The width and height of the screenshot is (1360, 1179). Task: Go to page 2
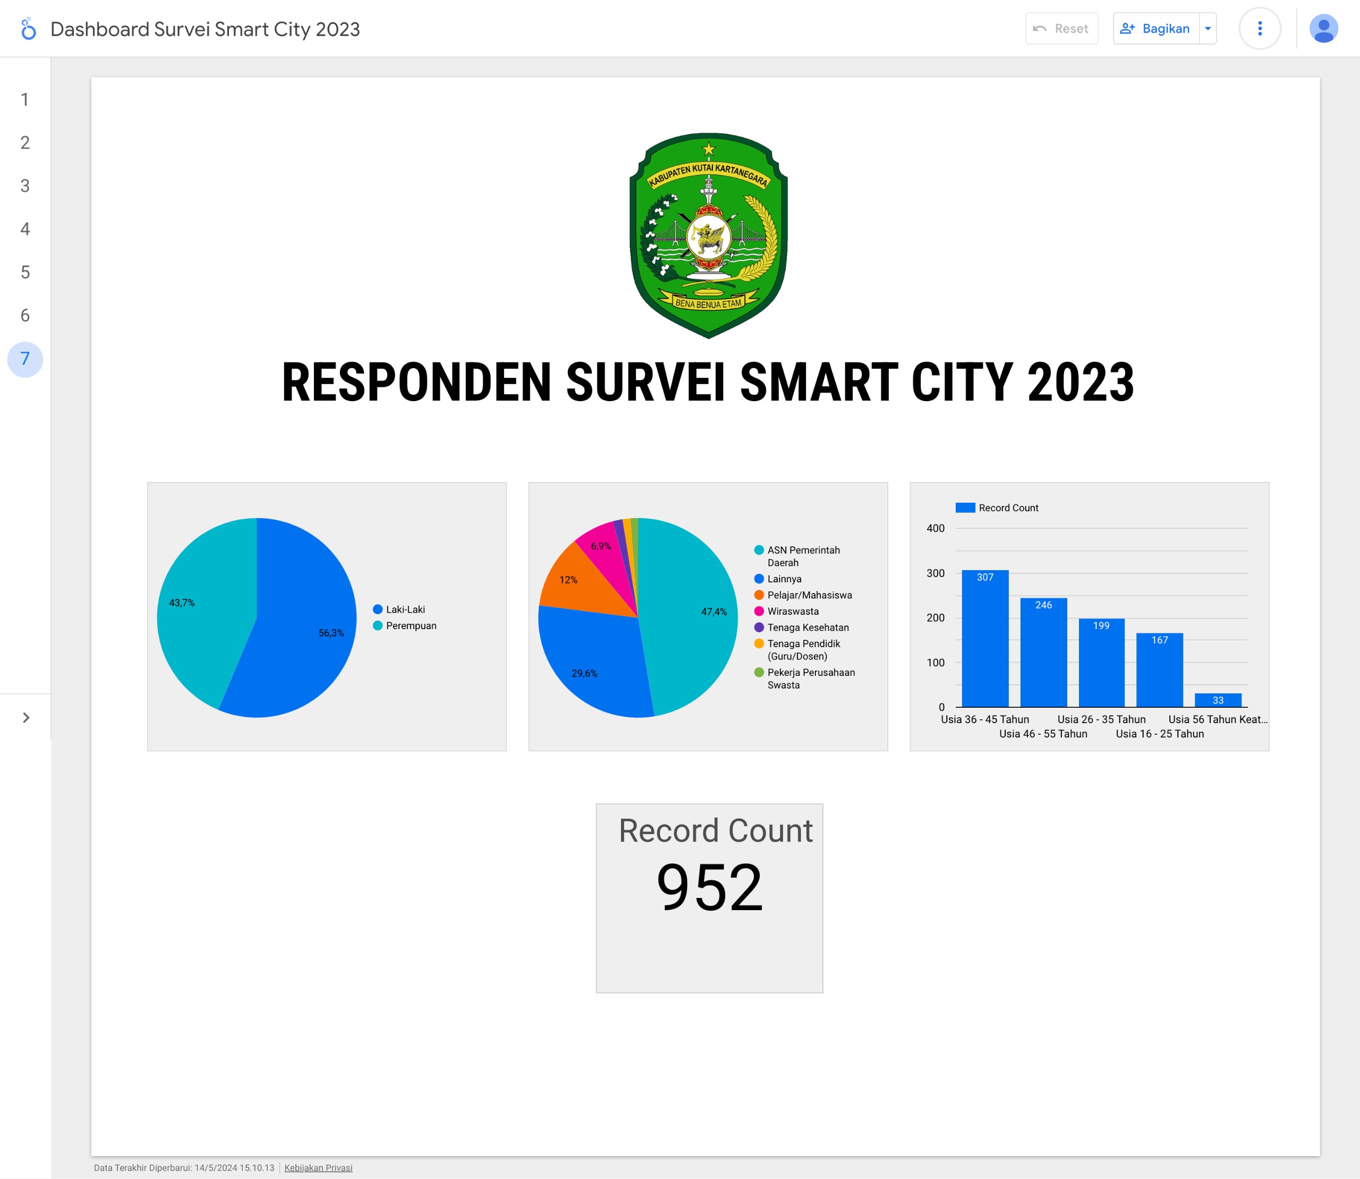[x=25, y=143]
